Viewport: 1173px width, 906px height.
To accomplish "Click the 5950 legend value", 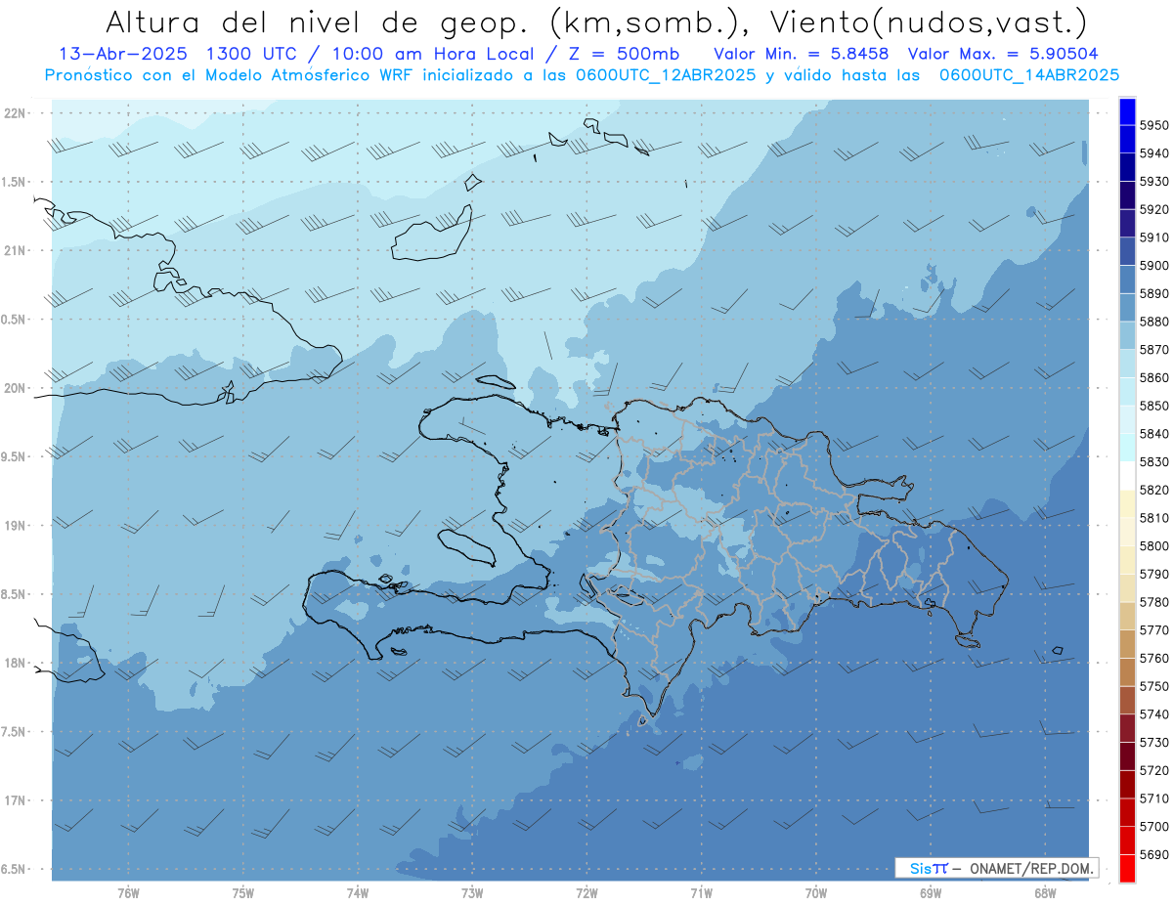I will coord(1153,125).
